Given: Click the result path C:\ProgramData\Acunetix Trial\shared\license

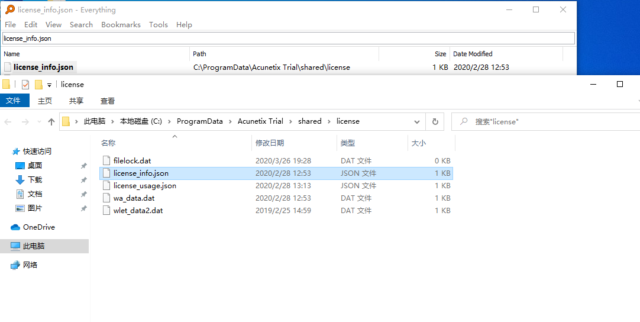Looking at the screenshot, I should click(271, 67).
